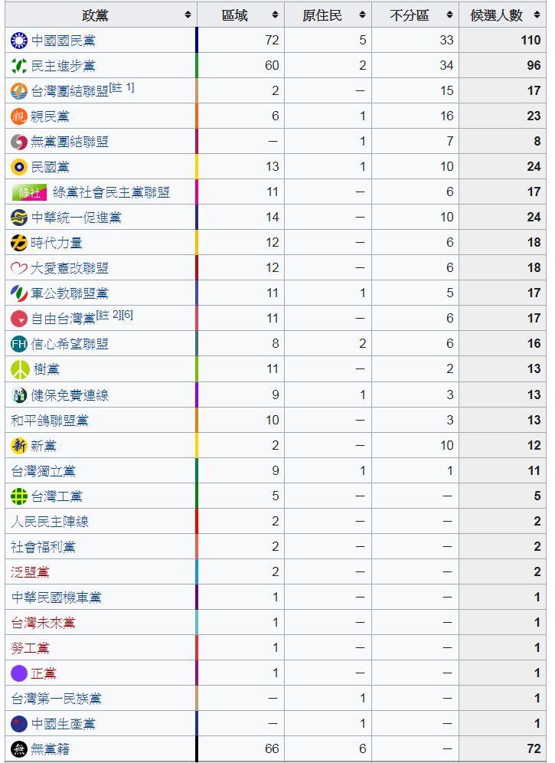Sort table by 政黨 column arrows
The height and width of the screenshot is (763, 555).
click(x=188, y=15)
